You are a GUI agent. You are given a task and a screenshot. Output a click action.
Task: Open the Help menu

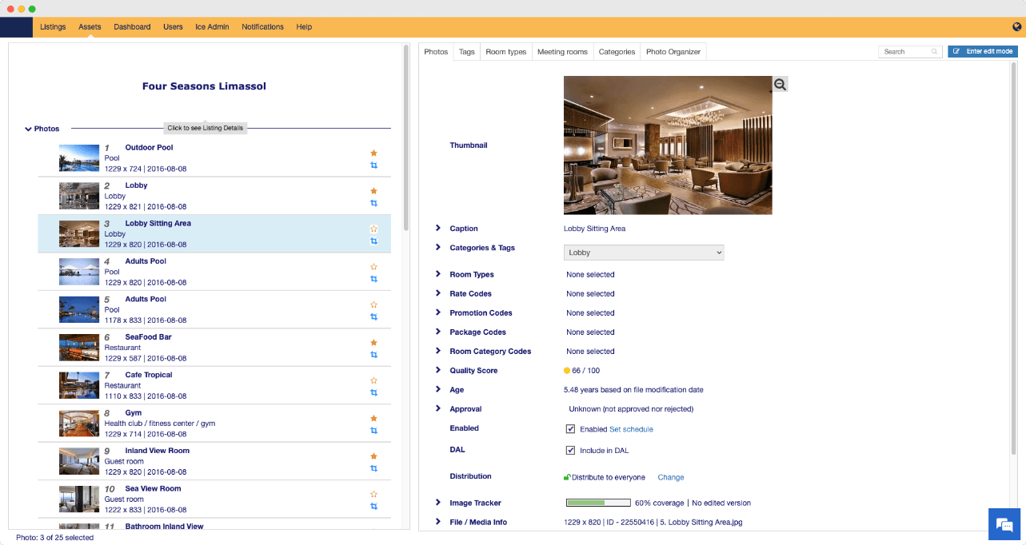pyautogui.click(x=304, y=27)
